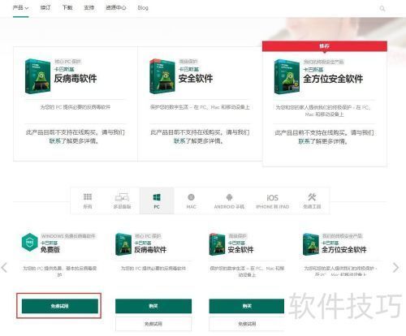Select the Windows logo PC tab

(x=157, y=200)
